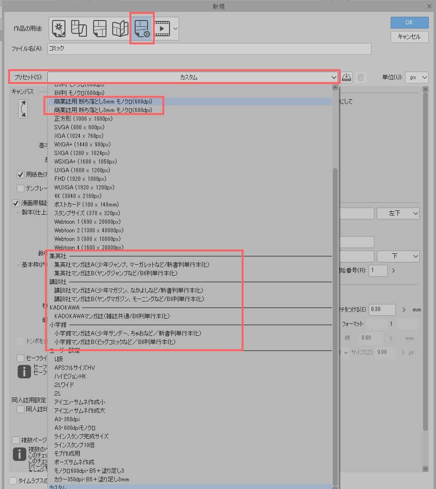Select ポストカード (100 x 148mm) preset
This screenshot has width=436, height=489.
pyautogui.click(x=190, y=205)
